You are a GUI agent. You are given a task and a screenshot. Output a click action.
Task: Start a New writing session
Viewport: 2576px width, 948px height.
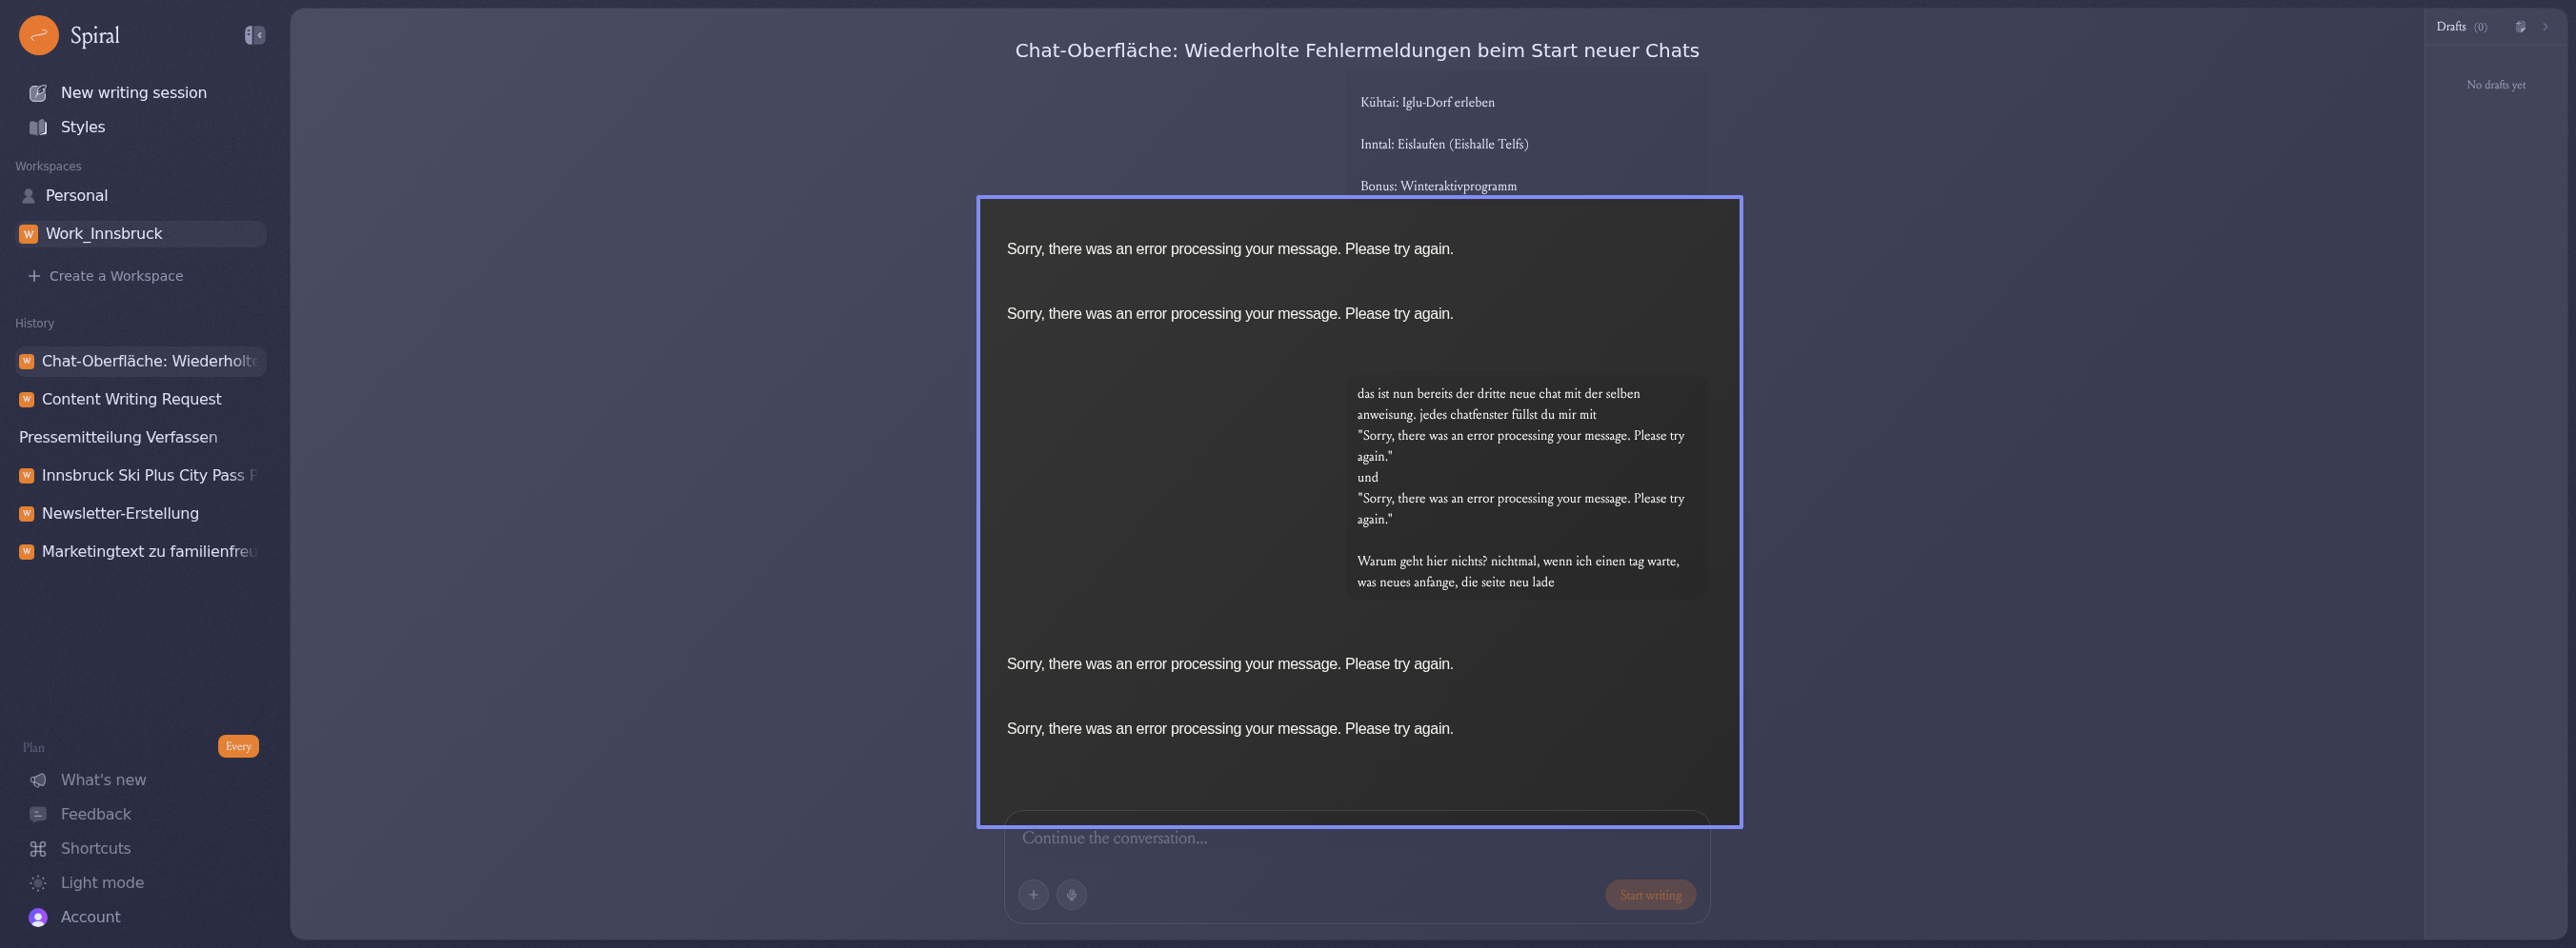133,93
